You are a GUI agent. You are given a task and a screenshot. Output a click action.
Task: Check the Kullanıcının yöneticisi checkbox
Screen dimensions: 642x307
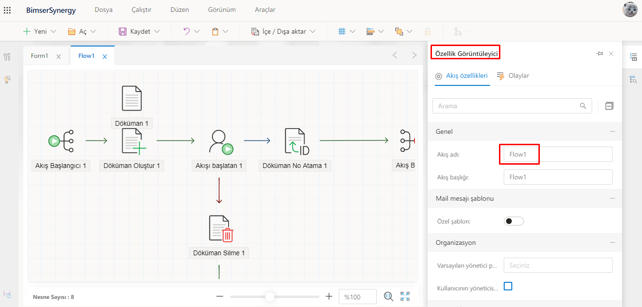point(508,286)
